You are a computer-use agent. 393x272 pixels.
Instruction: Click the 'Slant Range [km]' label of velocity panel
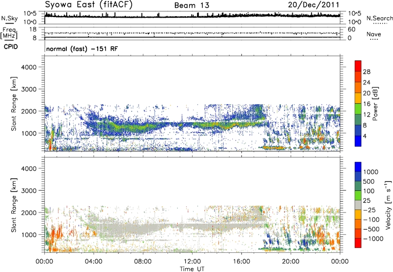(x=14, y=205)
